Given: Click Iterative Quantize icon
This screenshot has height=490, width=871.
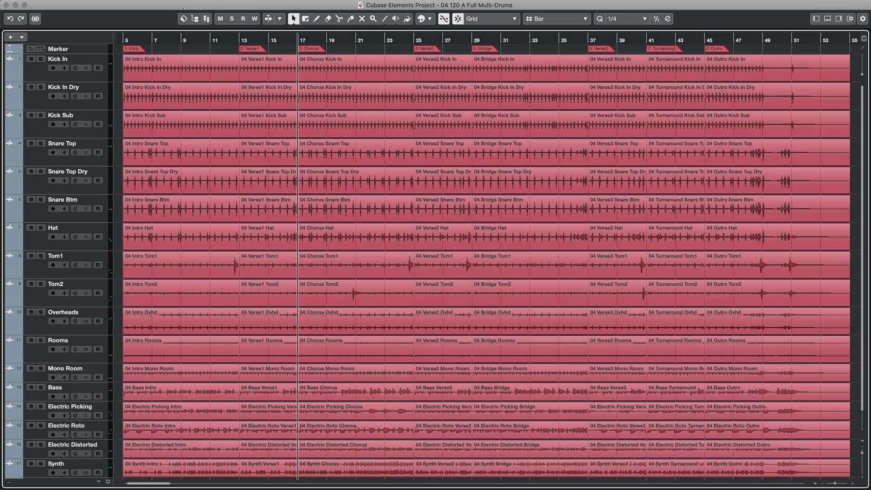Looking at the screenshot, I should coord(656,19).
